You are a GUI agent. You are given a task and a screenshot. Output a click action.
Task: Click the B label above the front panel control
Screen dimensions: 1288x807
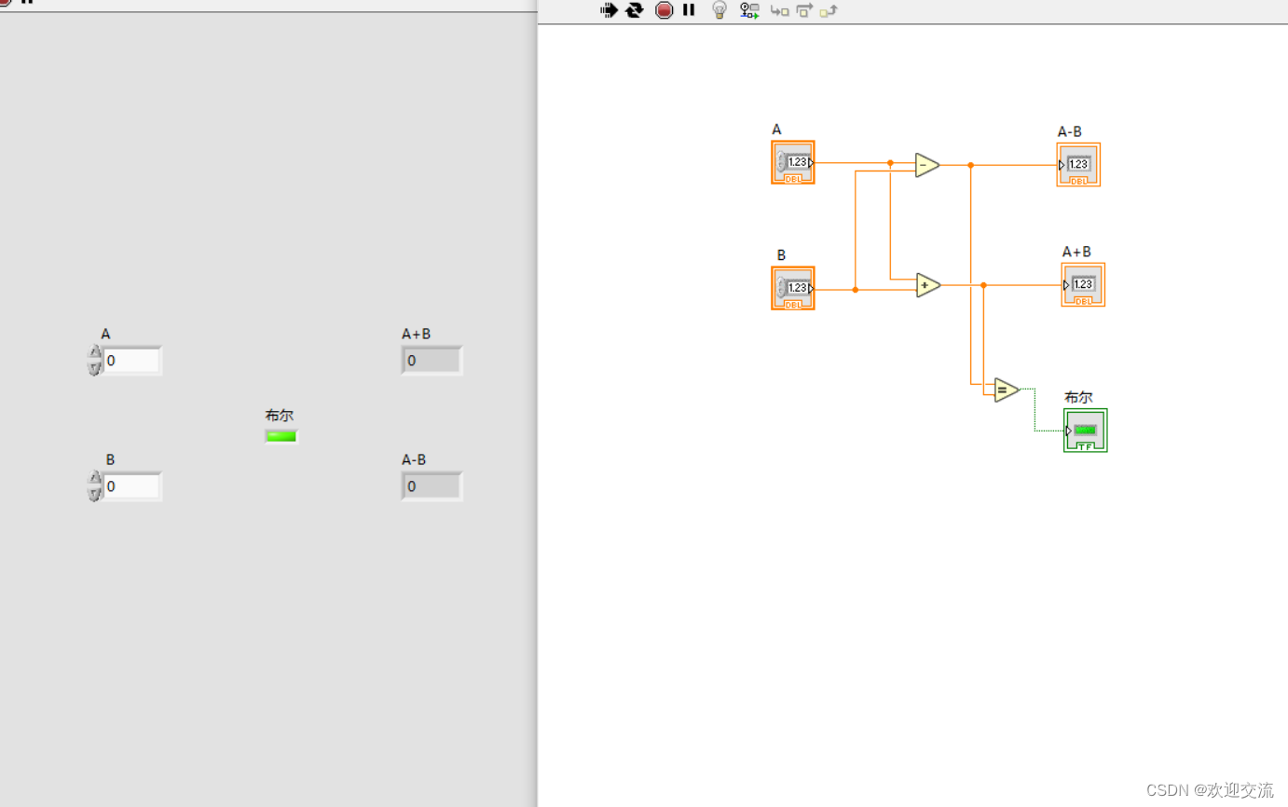[110, 459]
